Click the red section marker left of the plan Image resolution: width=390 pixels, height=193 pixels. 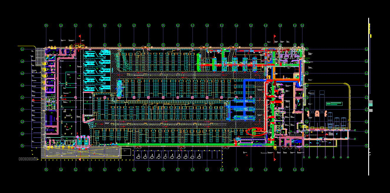coord(34,100)
